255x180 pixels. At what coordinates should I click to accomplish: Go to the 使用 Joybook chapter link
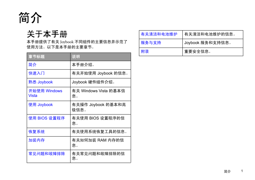(x=41, y=105)
